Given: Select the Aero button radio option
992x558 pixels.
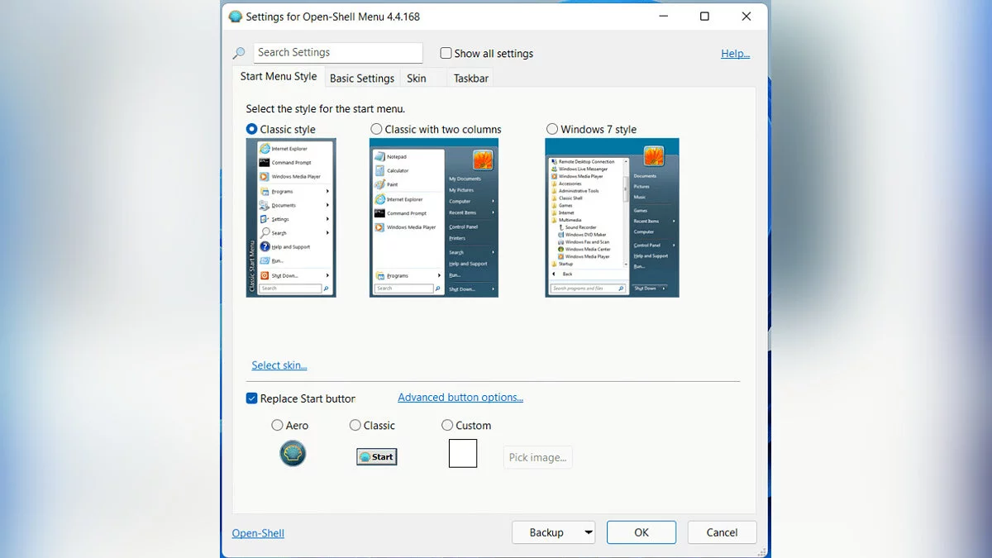Looking at the screenshot, I should click(x=277, y=425).
